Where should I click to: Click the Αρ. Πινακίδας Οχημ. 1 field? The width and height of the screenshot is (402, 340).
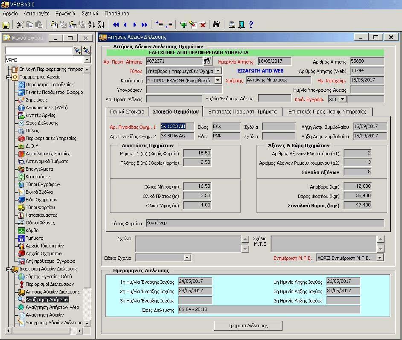pos(177,127)
